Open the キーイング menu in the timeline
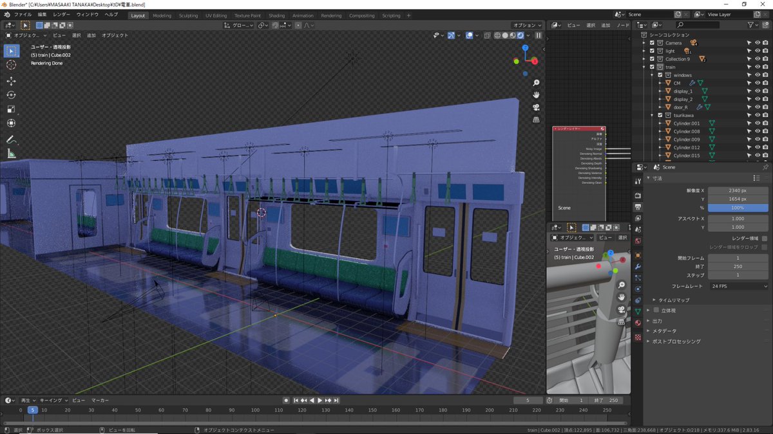This screenshot has height=434, width=773. click(x=52, y=400)
